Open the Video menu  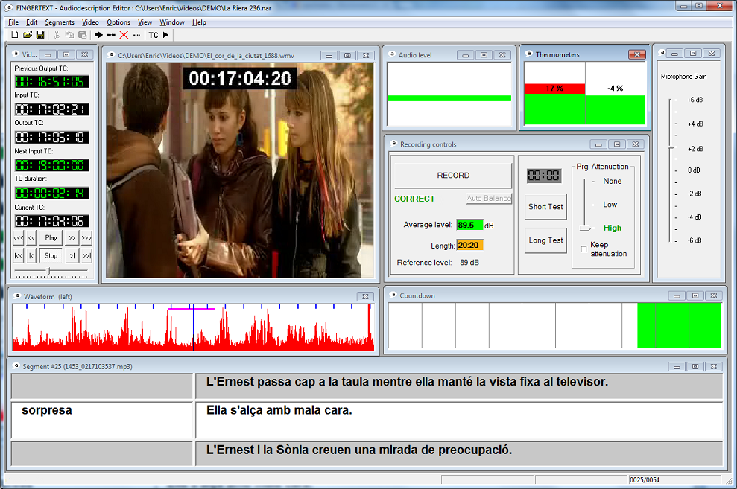pyautogui.click(x=90, y=22)
